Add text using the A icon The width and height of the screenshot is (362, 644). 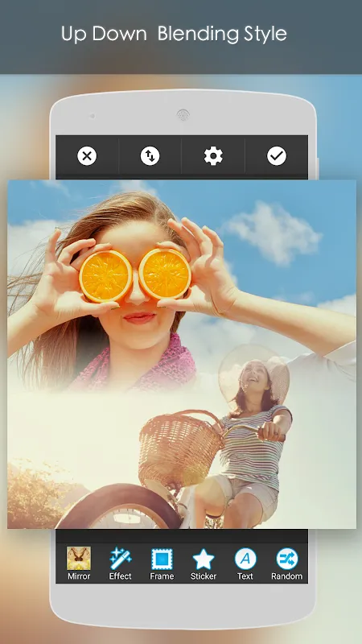pyautogui.click(x=245, y=559)
